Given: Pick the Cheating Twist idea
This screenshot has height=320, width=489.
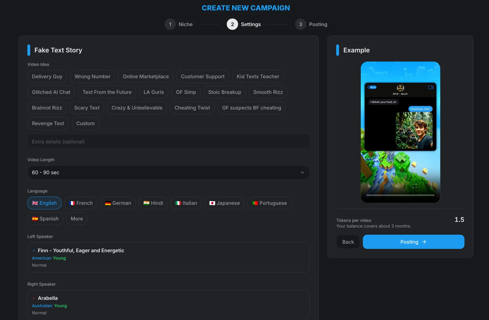Looking at the screenshot, I should [x=192, y=108].
